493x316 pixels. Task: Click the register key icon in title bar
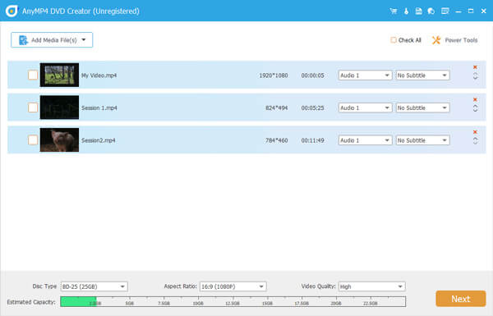[406, 11]
